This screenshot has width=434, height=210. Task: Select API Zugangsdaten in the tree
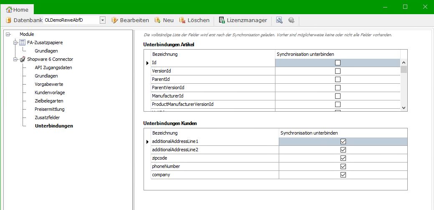(53, 67)
